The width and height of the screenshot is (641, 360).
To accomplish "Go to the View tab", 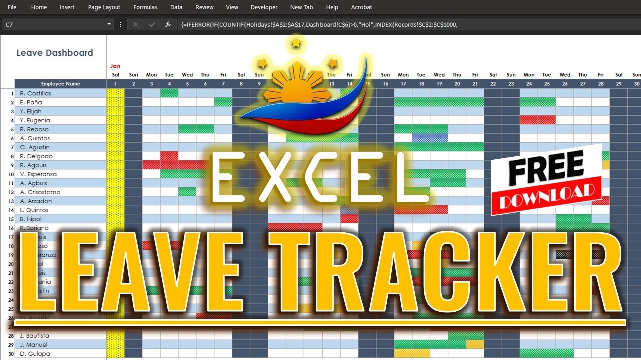I will tap(232, 7).
